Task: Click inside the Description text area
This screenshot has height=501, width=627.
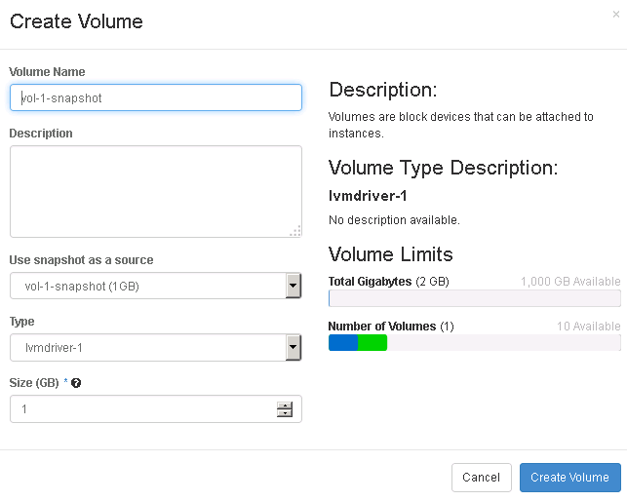Action: pyautogui.click(x=156, y=191)
